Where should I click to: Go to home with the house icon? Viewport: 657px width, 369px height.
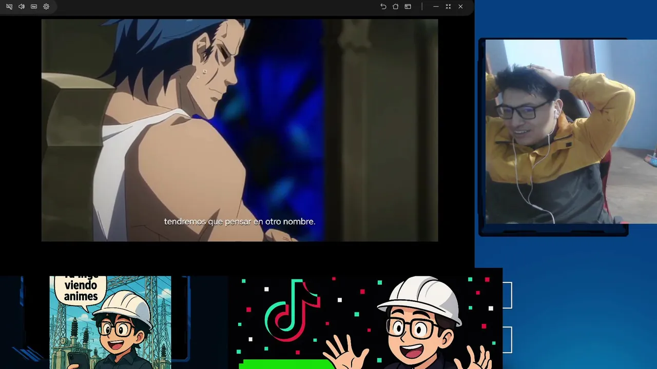click(395, 7)
